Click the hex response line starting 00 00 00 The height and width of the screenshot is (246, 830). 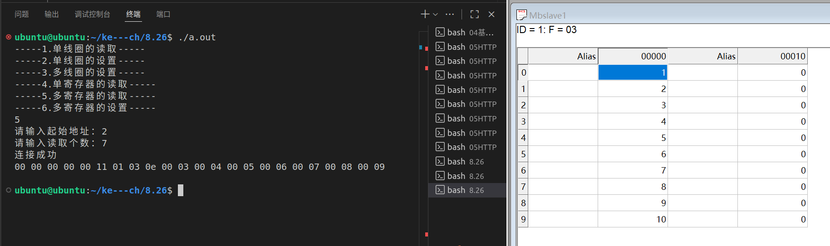pos(200,167)
